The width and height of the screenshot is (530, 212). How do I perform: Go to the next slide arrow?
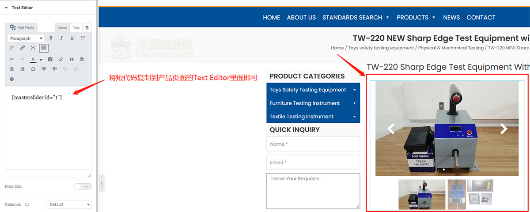(503, 129)
